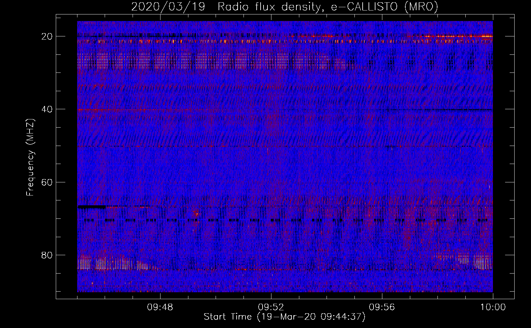Click the 09:52 time tick label
The width and height of the screenshot is (531, 328).
(271, 307)
